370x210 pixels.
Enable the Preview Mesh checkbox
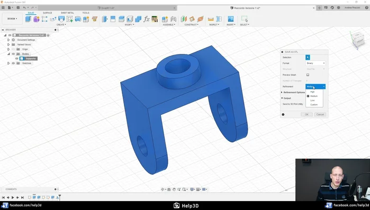[x=308, y=75]
